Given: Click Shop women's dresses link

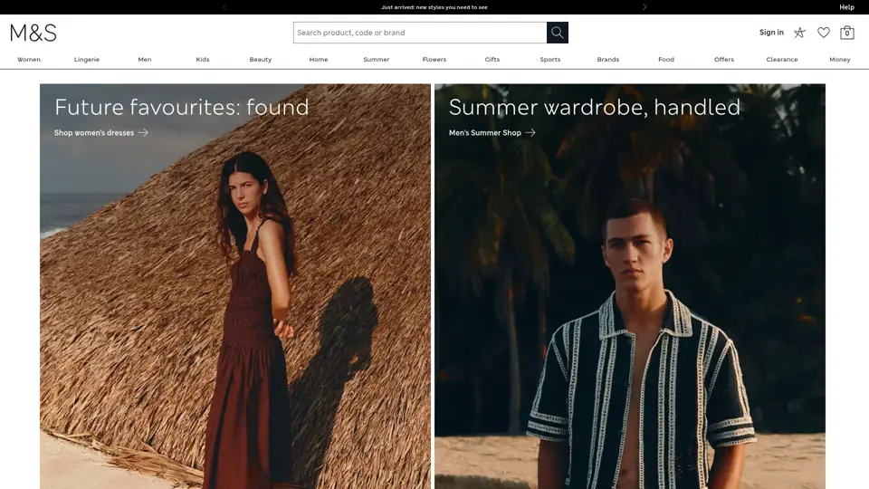Looking at the screenshot, I should pos(94,132).
